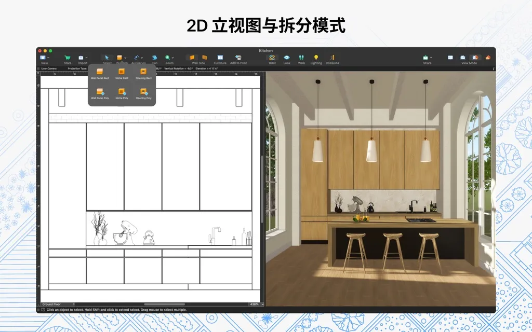This screenshot has width=532, height=332.
Task: Click the Lighting bulb icon
Action: (x=316, y=58)
